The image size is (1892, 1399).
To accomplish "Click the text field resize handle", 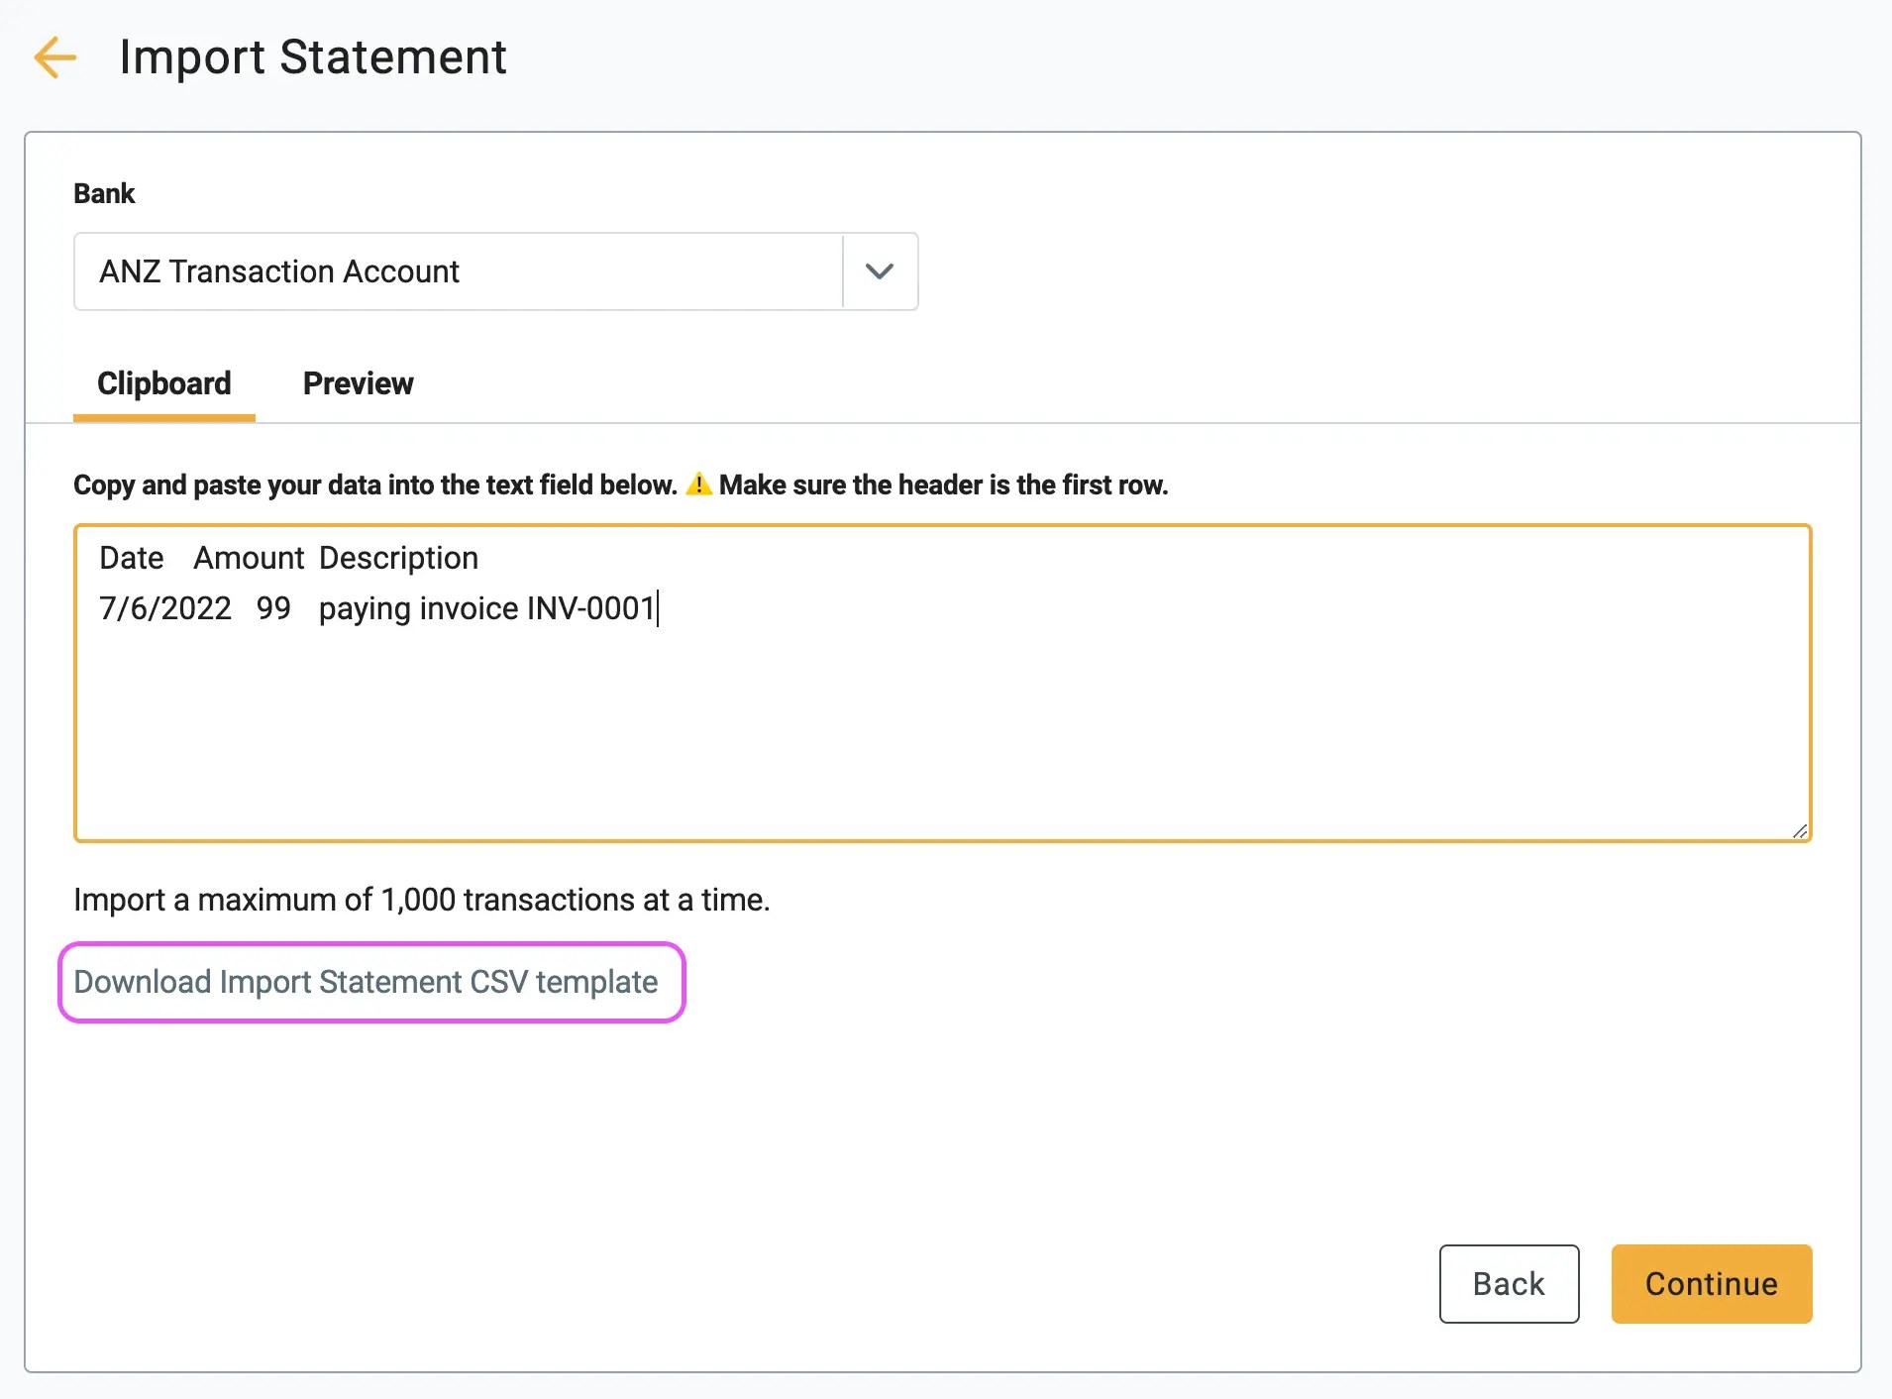I will coord(1800,831).
